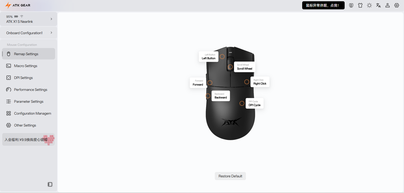Open the membership keycap promo banner
Viewport: 404px width, 193px height.
(29, 139)
